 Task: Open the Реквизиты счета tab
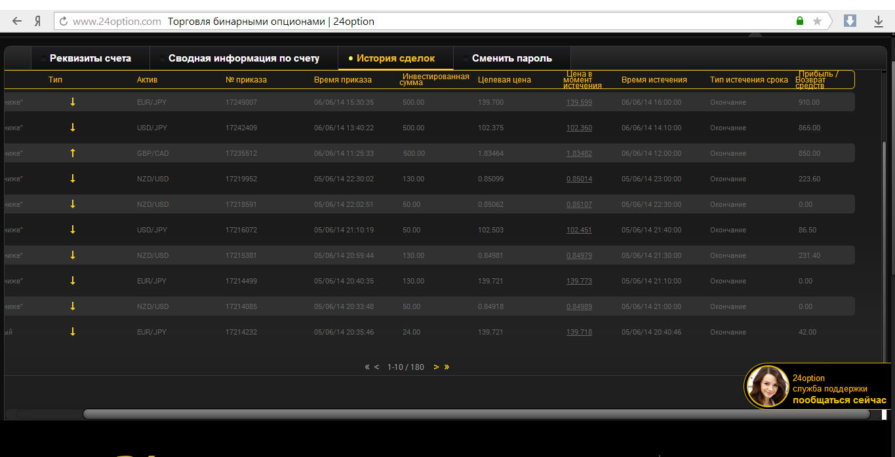(90, 58)
